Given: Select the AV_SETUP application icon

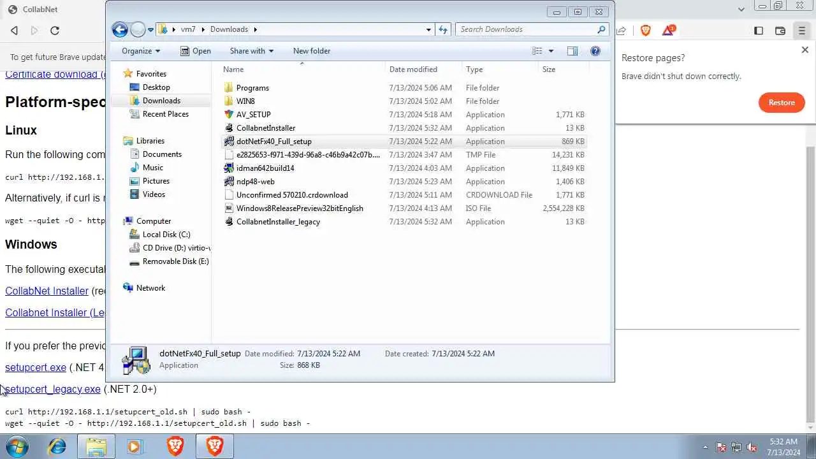Looking at the screenshot, I should pos(229,115).
